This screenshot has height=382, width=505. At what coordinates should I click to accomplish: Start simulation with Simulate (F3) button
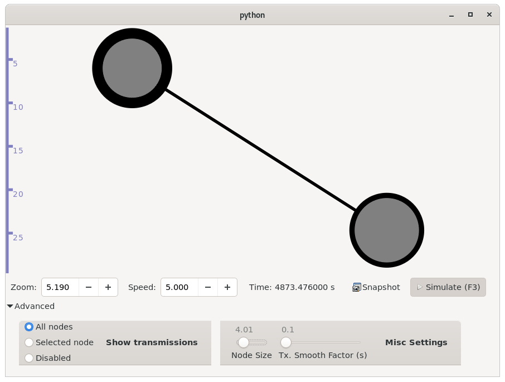tap(448, 287)
